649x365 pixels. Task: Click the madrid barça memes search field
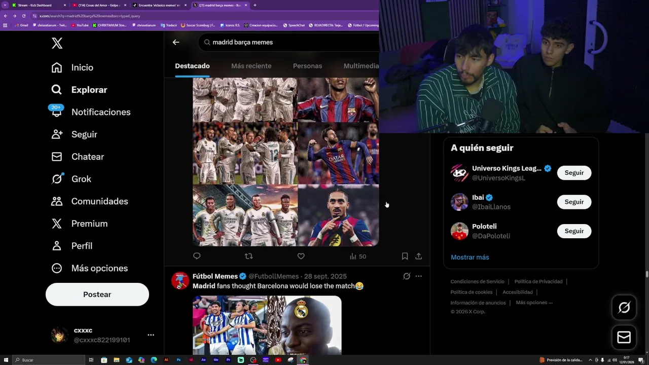point(289,42)
